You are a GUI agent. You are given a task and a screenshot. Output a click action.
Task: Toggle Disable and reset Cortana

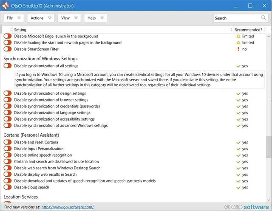[8, 142]
